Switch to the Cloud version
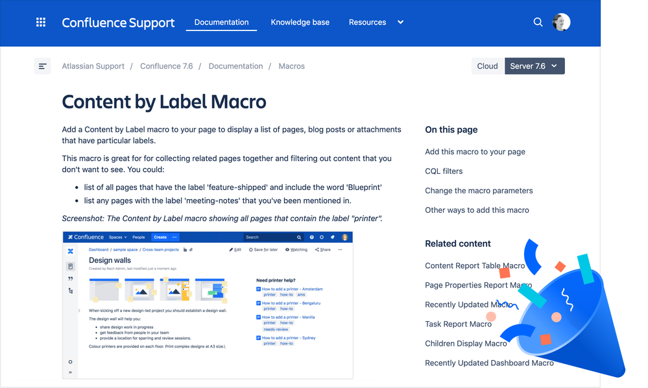 pos(488,66)
